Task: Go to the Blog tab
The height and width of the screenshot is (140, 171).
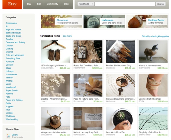Action: (66, 4)
